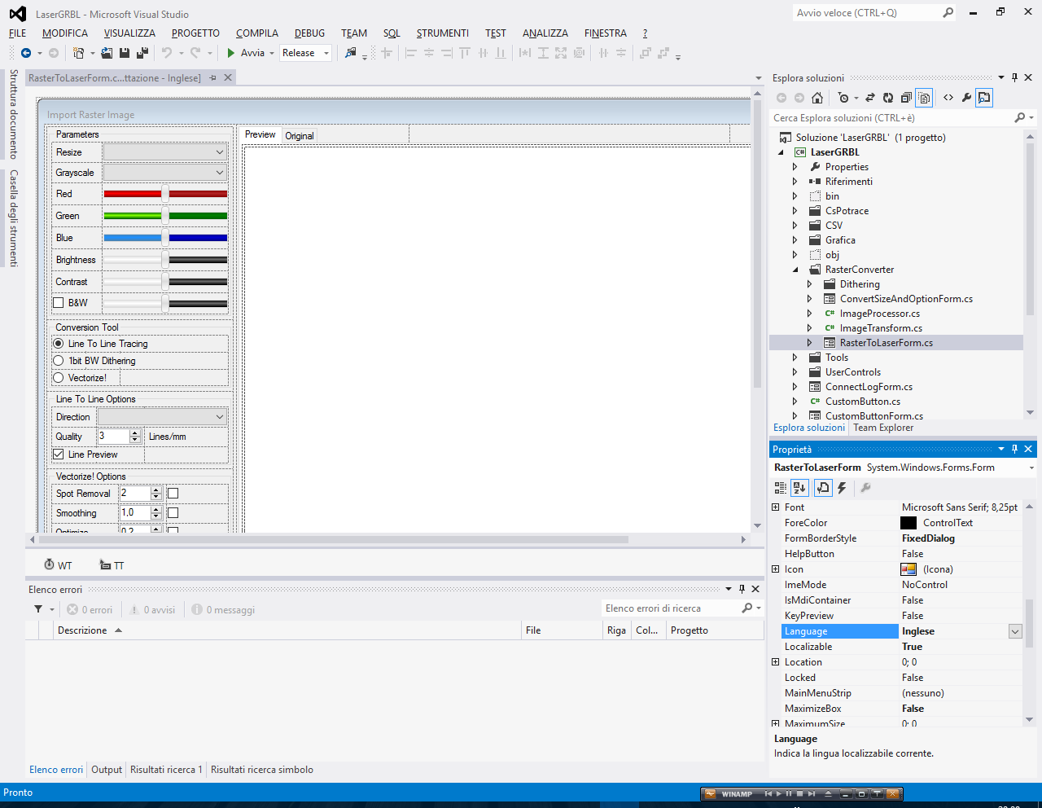
Task: Click the Find in Files toolbar icon
Action: tap(351, 53)
